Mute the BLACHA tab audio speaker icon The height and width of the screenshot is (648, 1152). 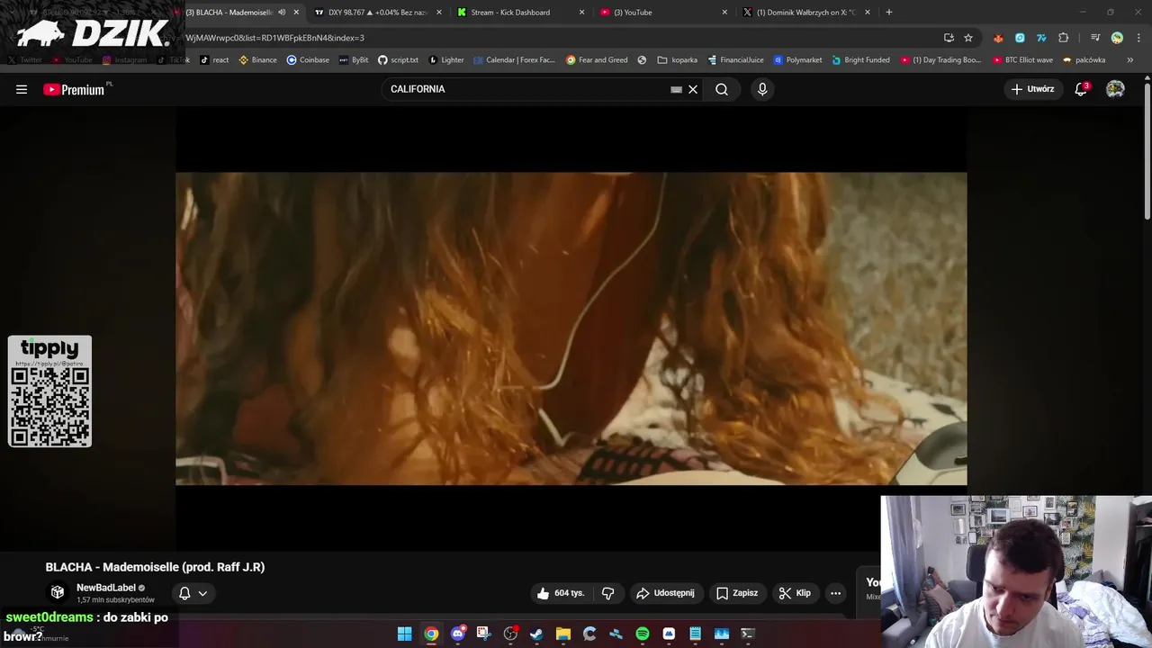pos(282,13)
